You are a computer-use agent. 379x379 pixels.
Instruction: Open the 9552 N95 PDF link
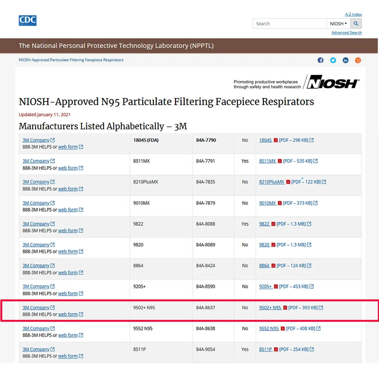click(x=269, y=329)
